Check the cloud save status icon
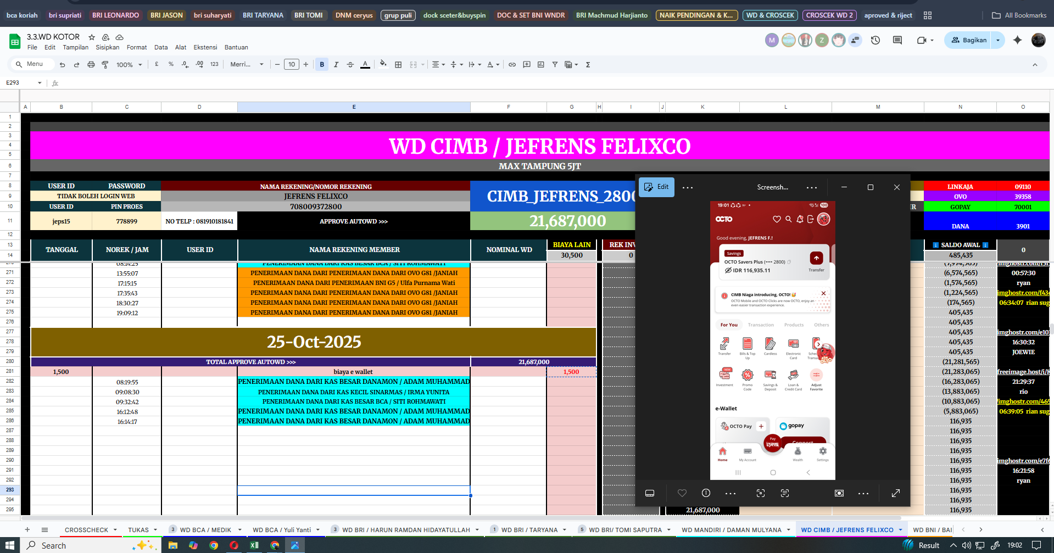Viewport: 1054px width, 553px height. pyautogui.click(x=119, y=37)
